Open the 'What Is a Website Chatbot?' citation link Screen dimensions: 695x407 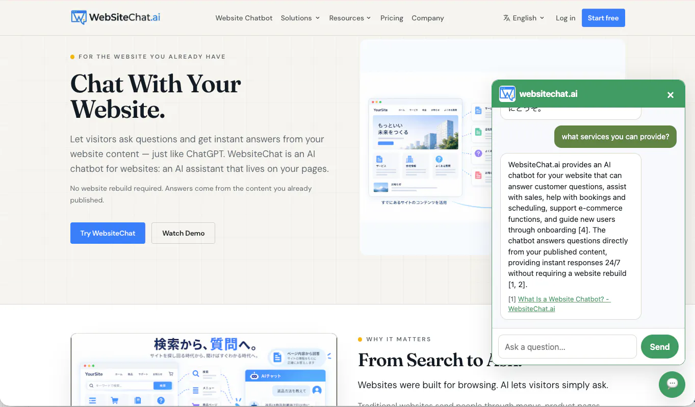(x=559, y=304)
